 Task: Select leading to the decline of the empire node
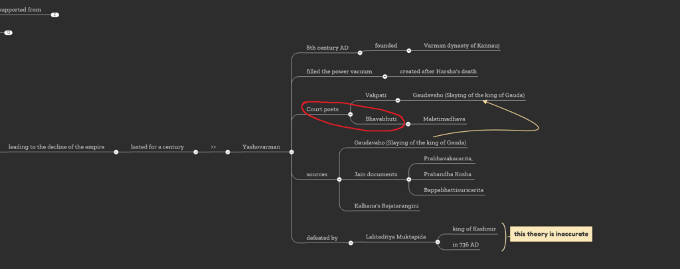56,147
